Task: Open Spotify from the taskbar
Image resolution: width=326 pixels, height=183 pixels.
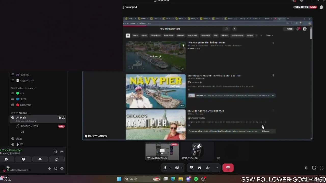Action: 196,179
